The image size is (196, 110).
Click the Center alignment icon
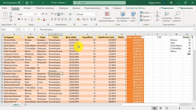click(x=55, y=19)
